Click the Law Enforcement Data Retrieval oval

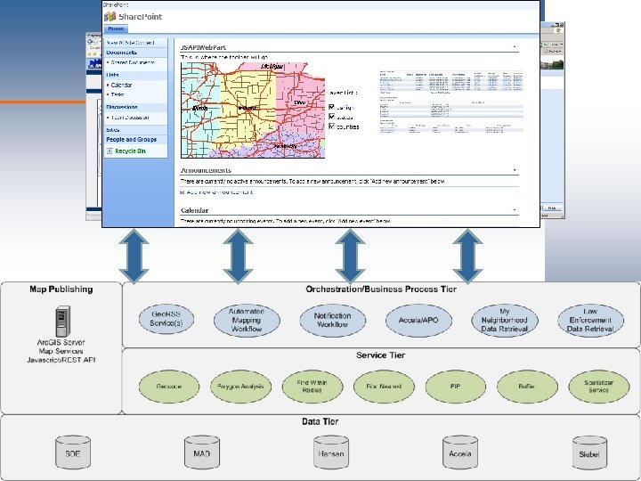[x=591, y=321]
